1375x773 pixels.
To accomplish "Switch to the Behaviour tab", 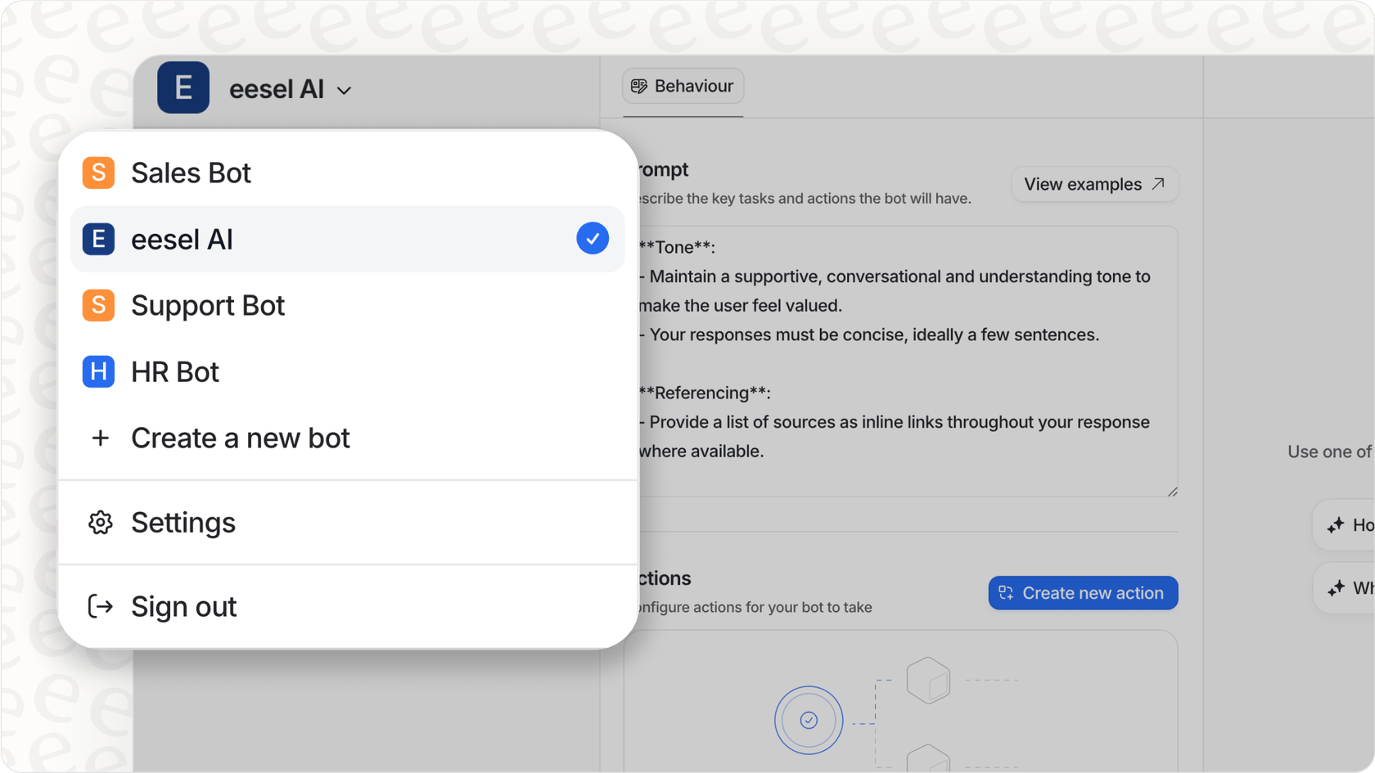I will point(683,85).
